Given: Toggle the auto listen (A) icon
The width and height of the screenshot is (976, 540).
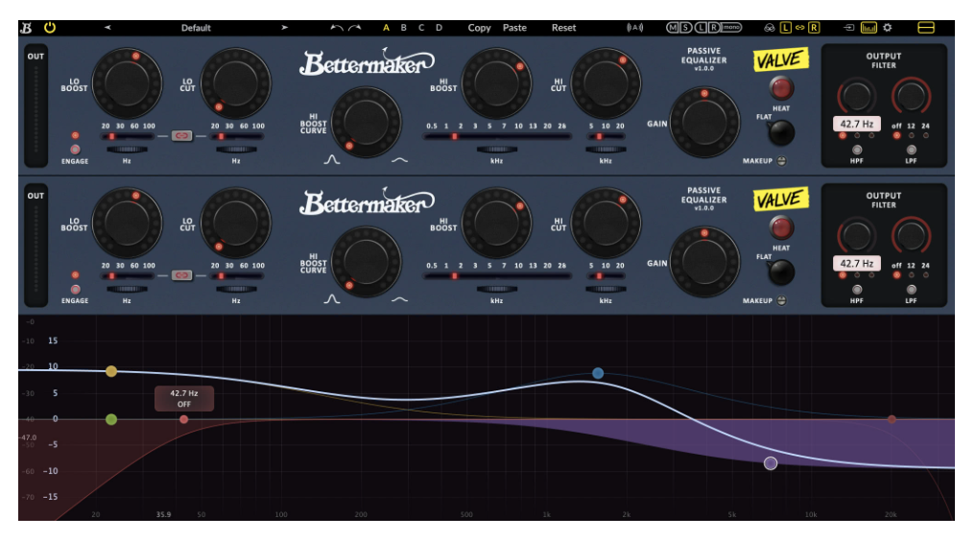Looking at the screenshot, I should click(x=635, y=28).
